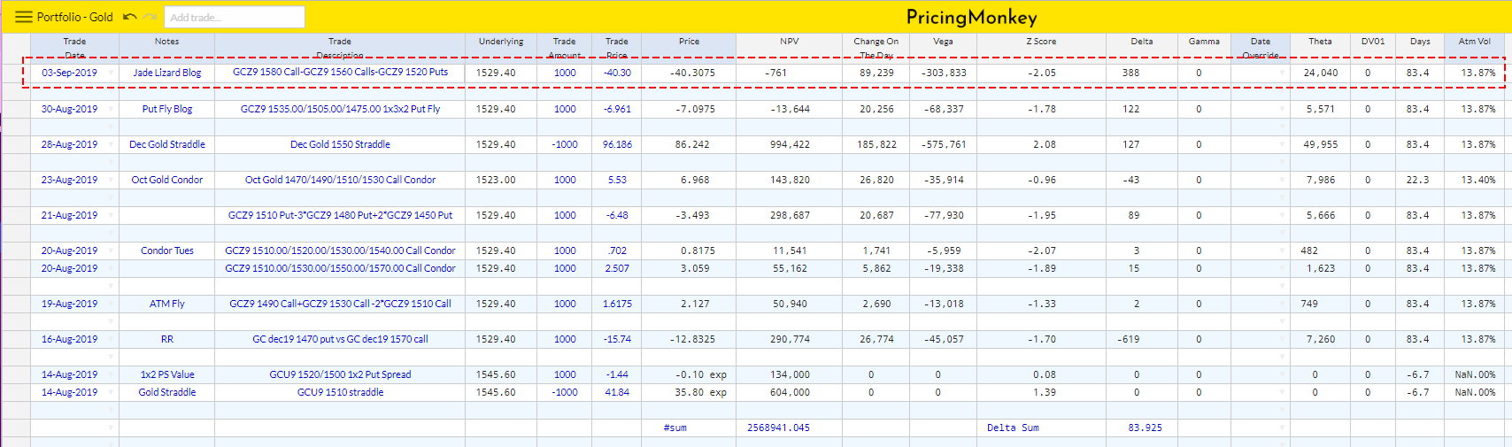Click the Put Fly Blog note cell
1512x447 pixels.
click(x=166, y=109)
